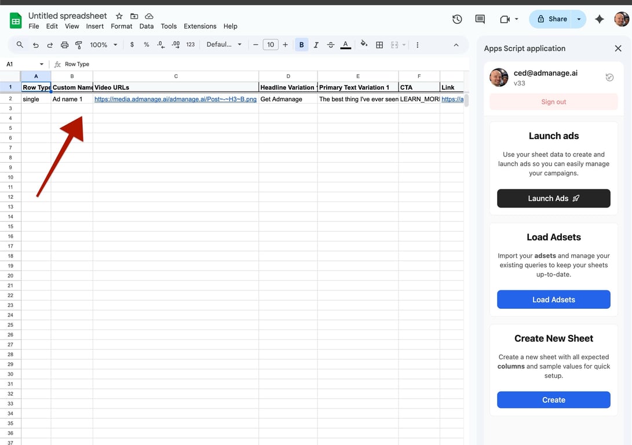Viewport: 632px width, 445px height.
Task: Decrease decimal places
Action: click(x=161, y=45)
